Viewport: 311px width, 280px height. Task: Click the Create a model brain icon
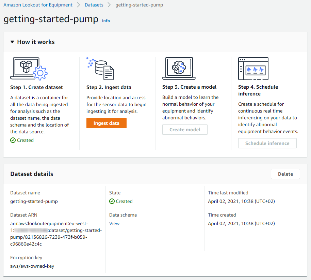click(x=179, y=69)
